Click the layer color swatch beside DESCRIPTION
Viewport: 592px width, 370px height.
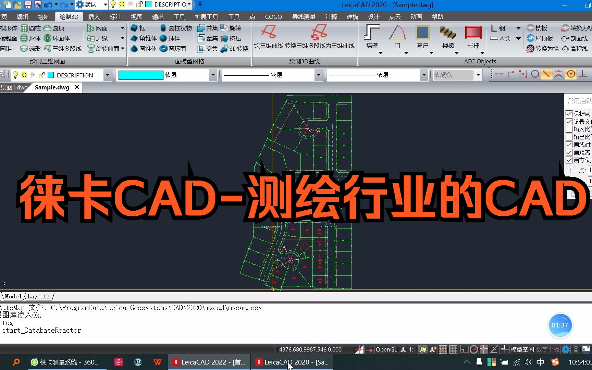click(51, 75)
